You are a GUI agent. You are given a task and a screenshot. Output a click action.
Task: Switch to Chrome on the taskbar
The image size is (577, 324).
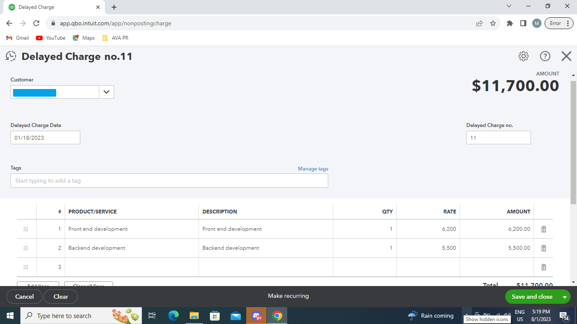pyautogui.click(x=277, y=316)
